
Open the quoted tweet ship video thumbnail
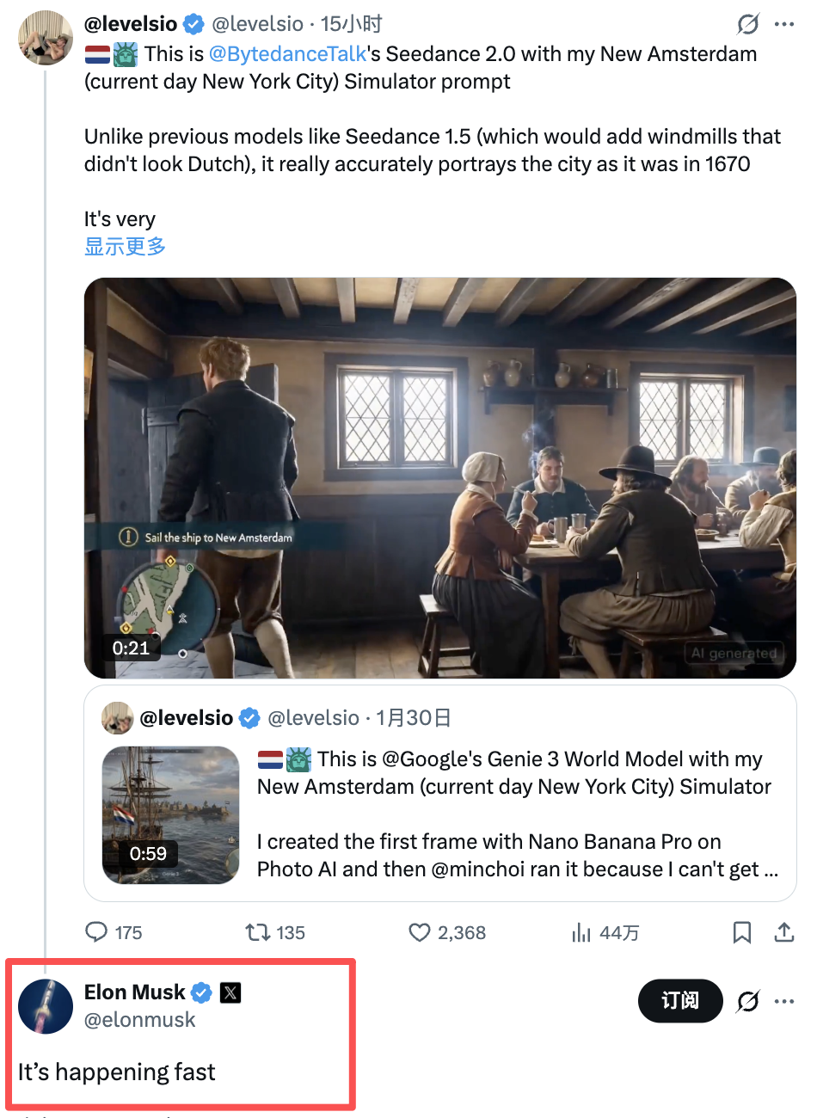170,814
